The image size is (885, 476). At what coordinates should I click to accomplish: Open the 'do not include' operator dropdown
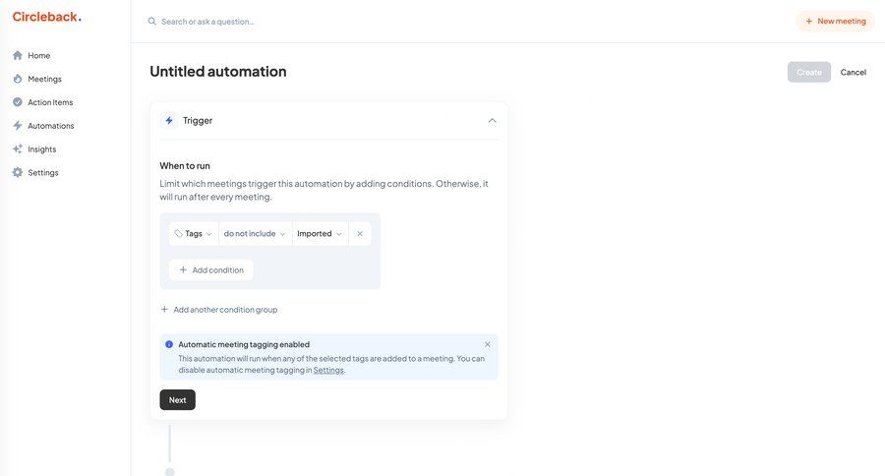coord(255,234)
